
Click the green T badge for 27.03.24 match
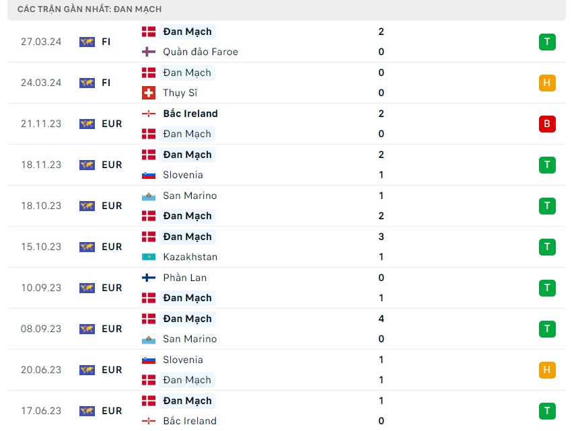[x=547, y=42]
